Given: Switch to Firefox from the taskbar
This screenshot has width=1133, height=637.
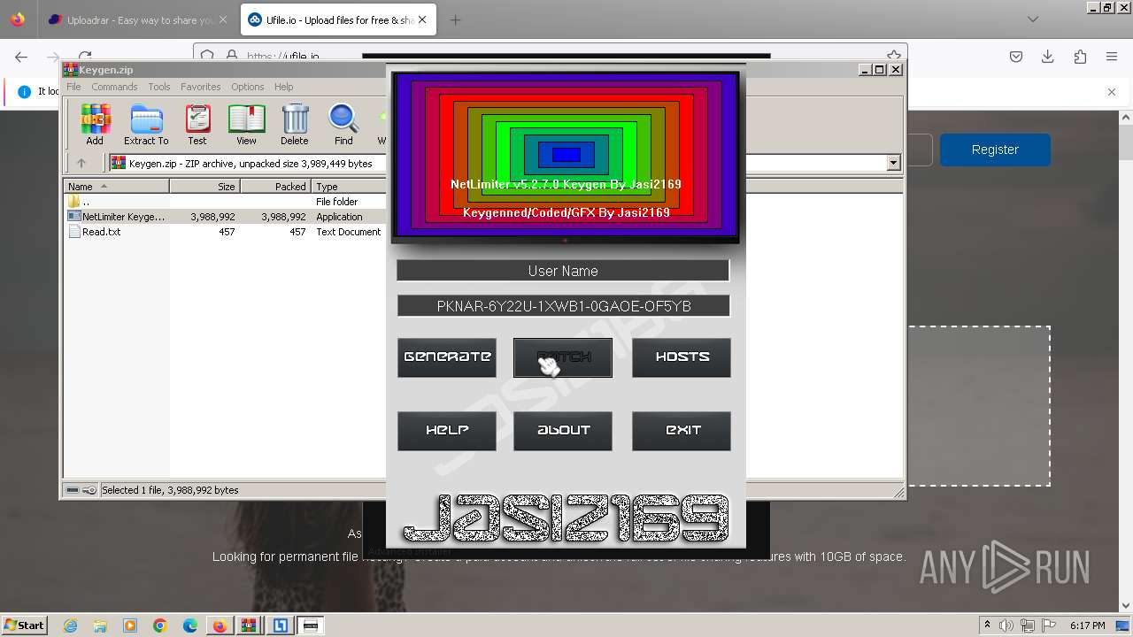Looking at the screenshot, I should [x=220, y=625].
